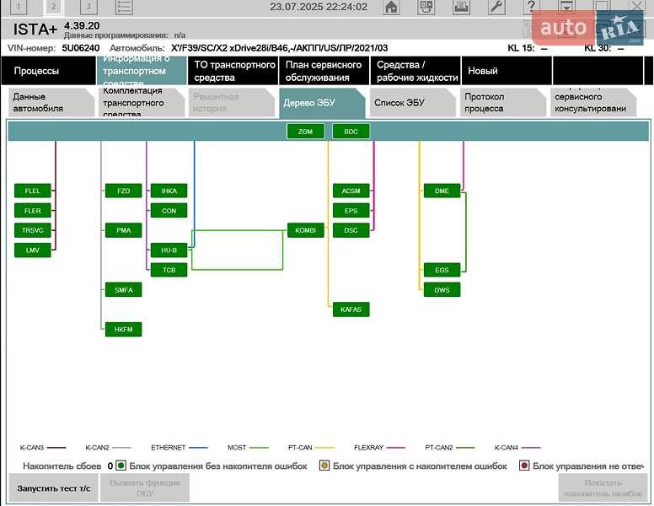Select the ZGM control unit node

(305, 132)
